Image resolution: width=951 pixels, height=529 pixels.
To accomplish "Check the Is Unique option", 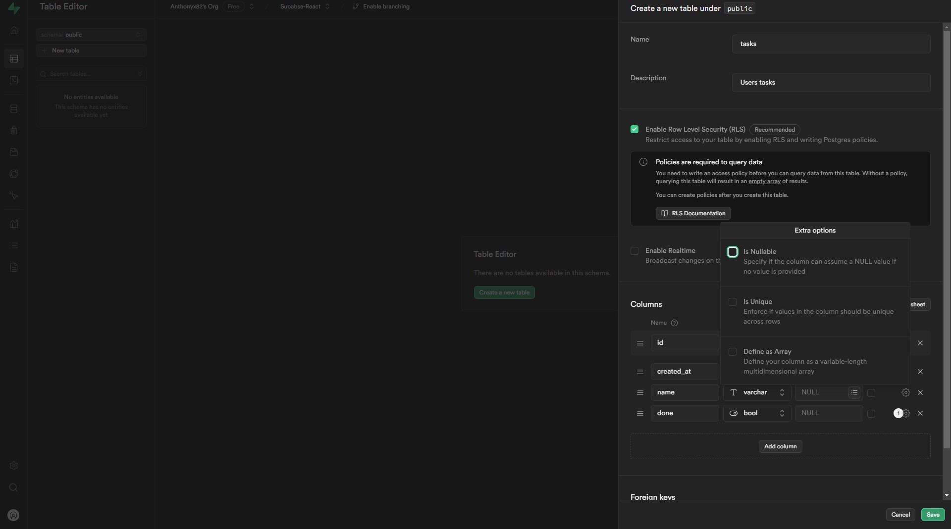I will [x=732, y=302].
